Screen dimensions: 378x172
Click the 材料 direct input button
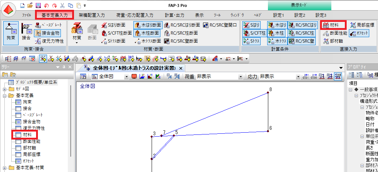pyautogui.click(x=334, y=25)
